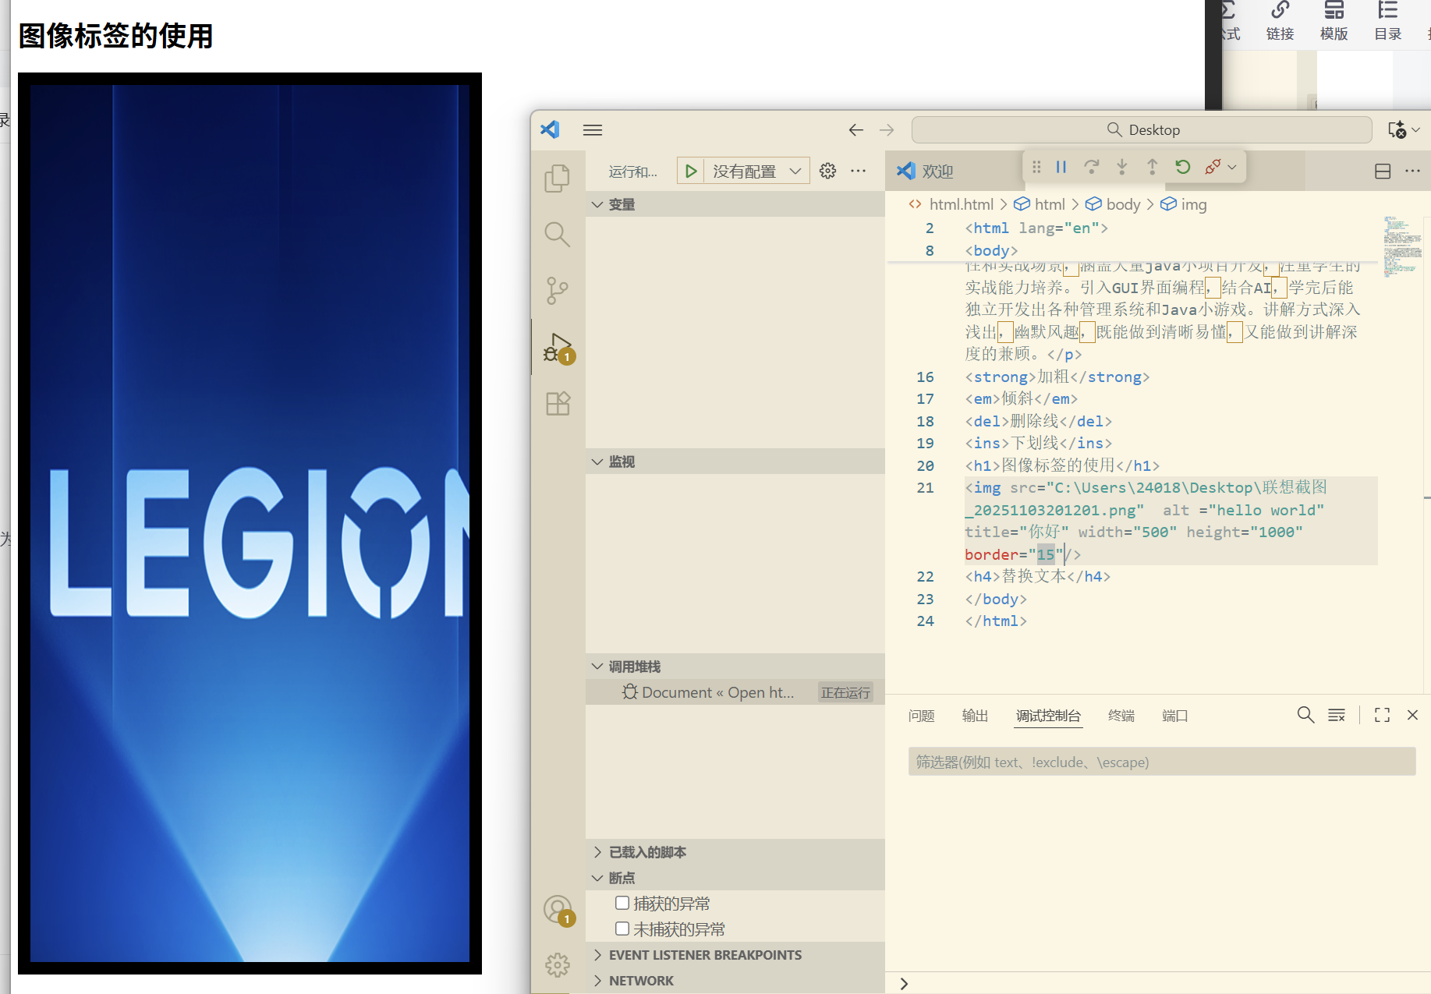This screenshot has width=1431, height=994.
Task: Collapse the 调用堆栈 section
Action: click(735, 667)
